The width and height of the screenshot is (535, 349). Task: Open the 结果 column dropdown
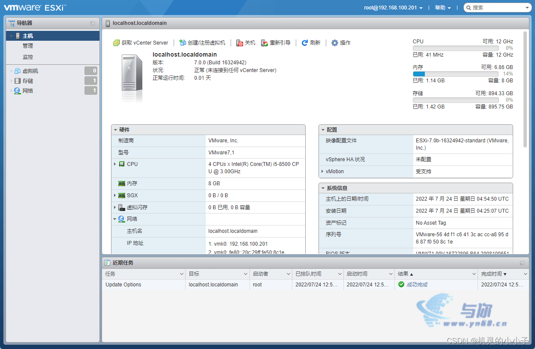coord(474,274)
